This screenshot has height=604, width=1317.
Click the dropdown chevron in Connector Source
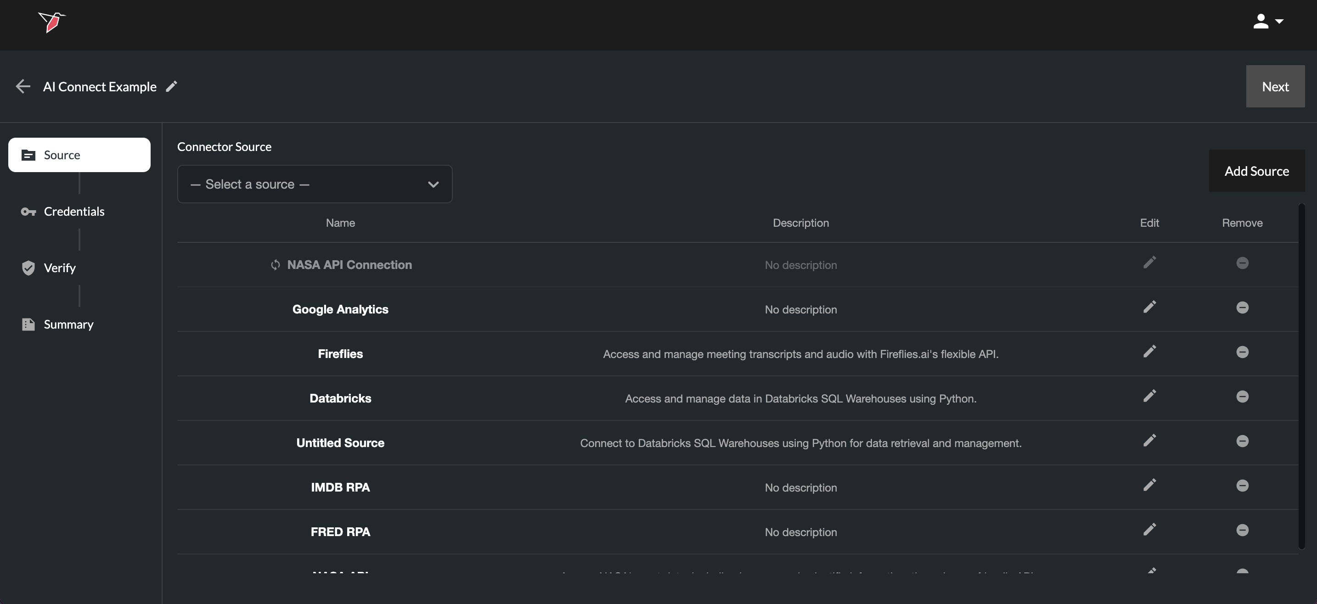433,185
